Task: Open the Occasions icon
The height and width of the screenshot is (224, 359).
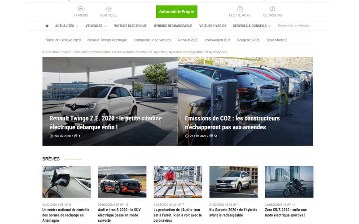Action: (272, 9)
